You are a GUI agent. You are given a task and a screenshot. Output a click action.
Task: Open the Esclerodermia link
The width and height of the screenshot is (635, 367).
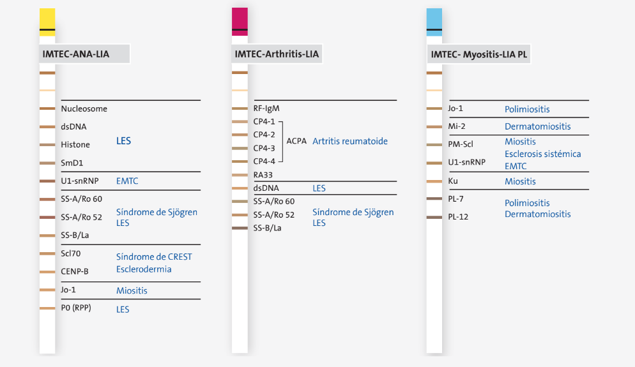tap(144, 269)
